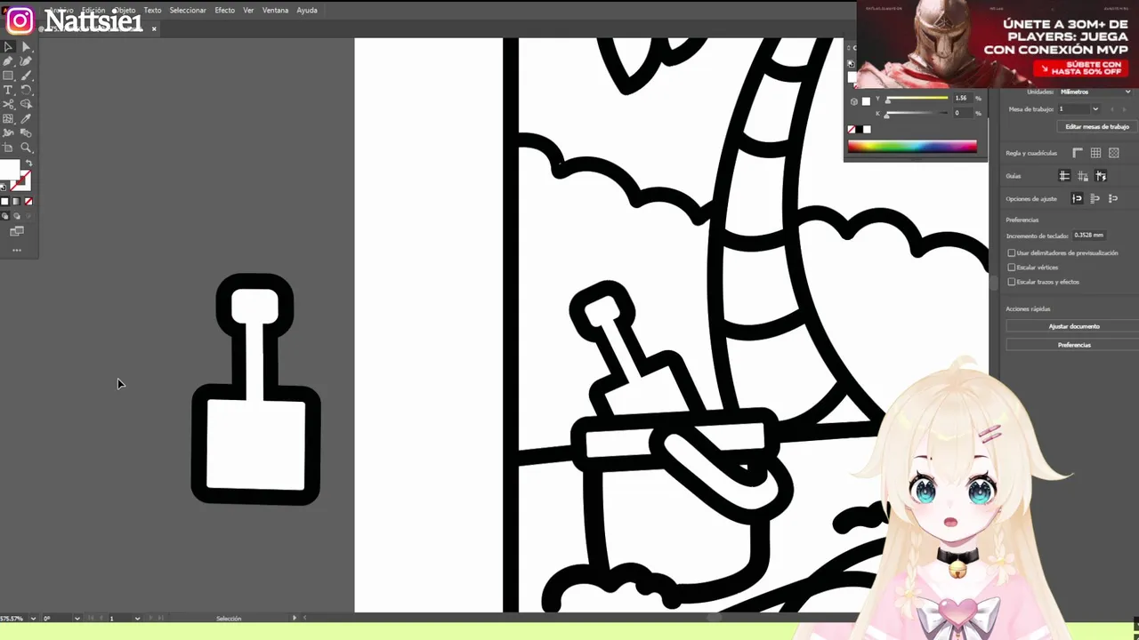Open artboard navigation dropdown in status bar
The width and height of the screenshot is (1139, 640).
(136, 619)
